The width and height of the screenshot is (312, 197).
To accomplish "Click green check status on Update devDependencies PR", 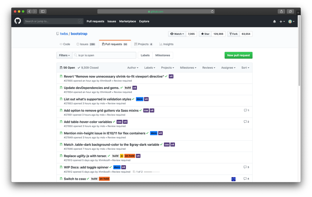I will click(122, 88).
